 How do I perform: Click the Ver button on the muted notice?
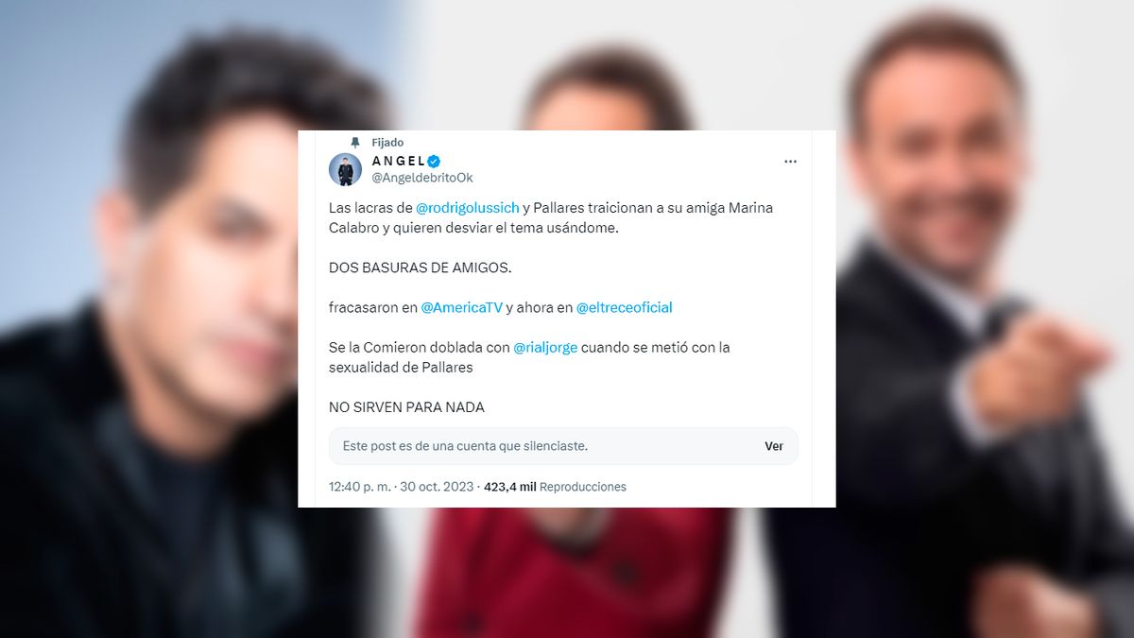click(774, 446)
